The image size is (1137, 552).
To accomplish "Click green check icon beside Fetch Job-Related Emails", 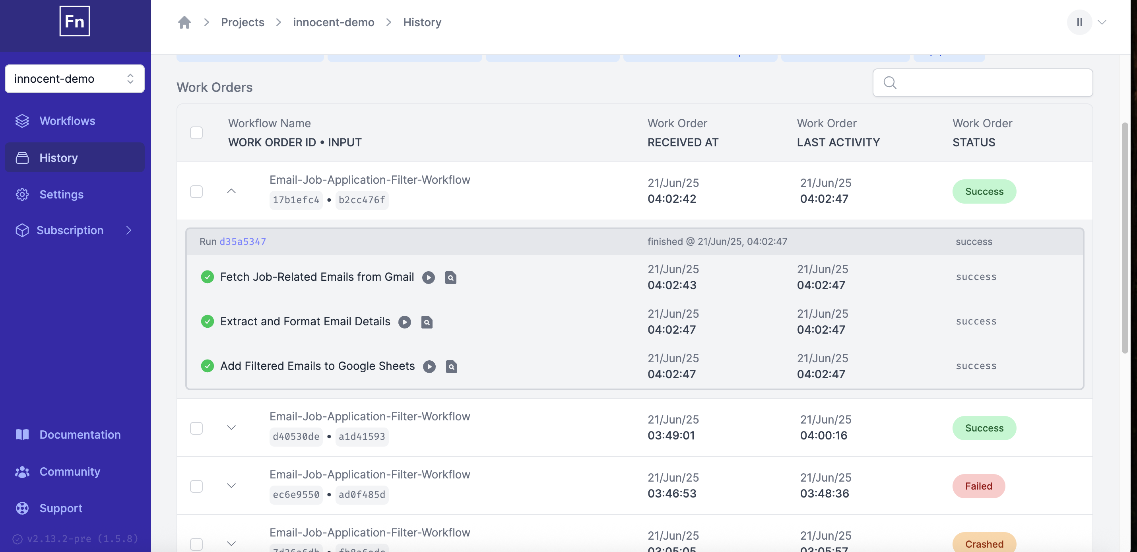I will [208, 277].
